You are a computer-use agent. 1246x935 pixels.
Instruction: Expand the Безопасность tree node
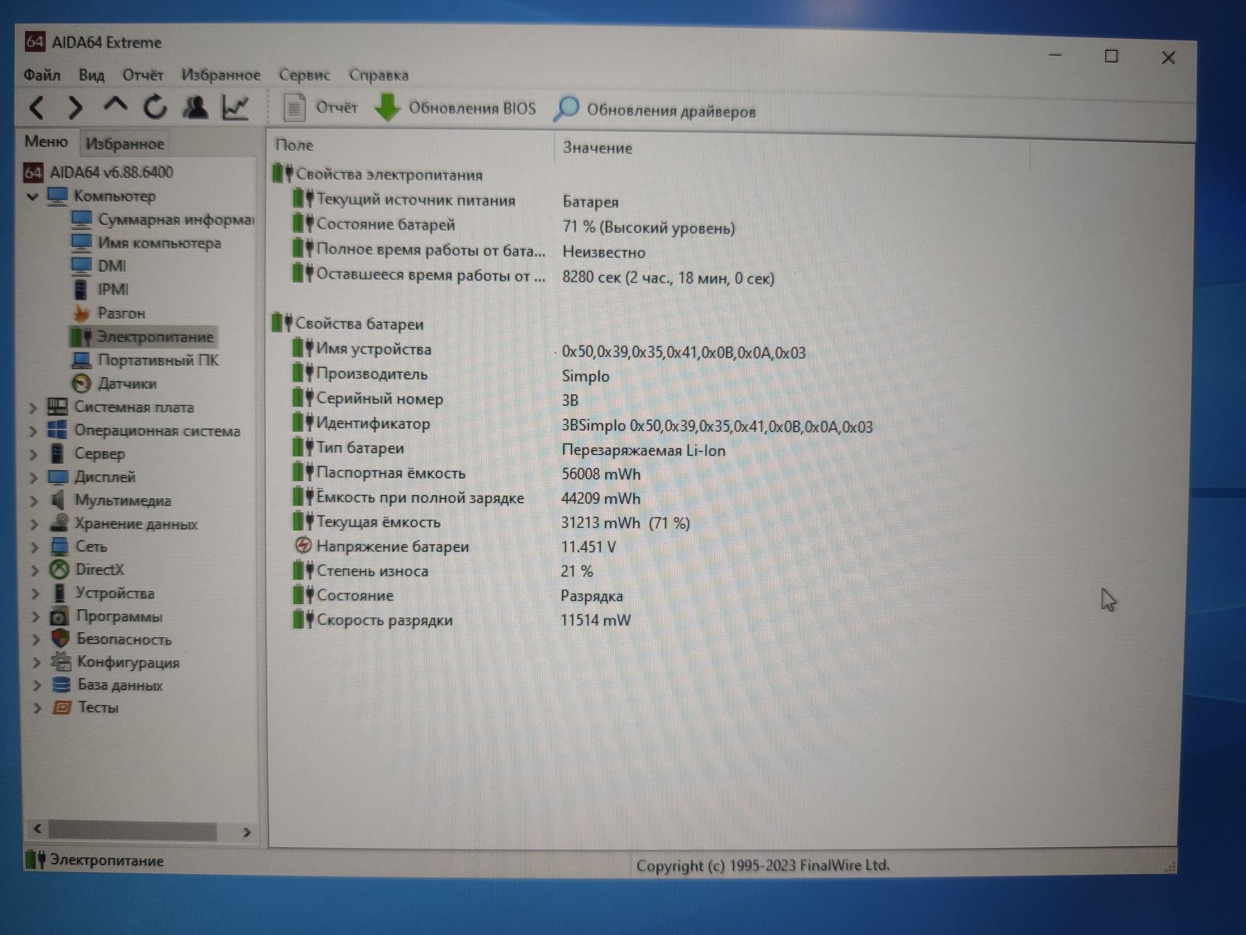(36, 640)
